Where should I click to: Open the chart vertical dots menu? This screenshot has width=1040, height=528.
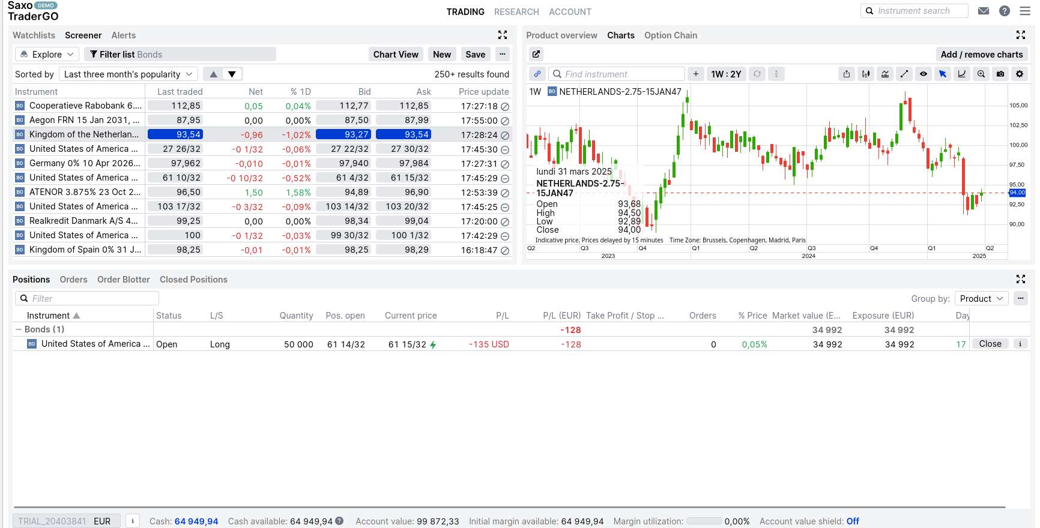(x=776, y=74)
